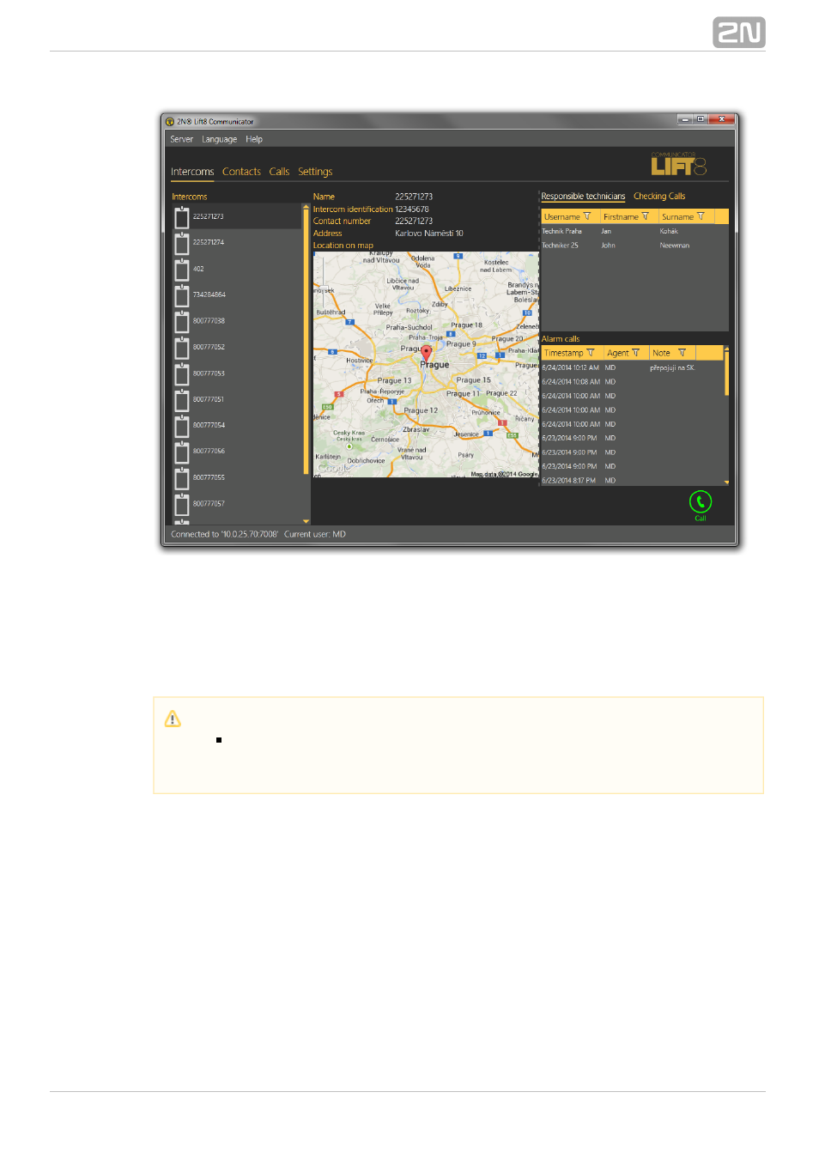The height and width of the screenshot is (1159, 819).
Task: Click the 2N Lift8 Communicator title icon
Action: tap(170, 122)
